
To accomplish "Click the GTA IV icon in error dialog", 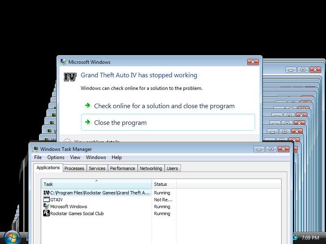I will (x=70, y=76).
